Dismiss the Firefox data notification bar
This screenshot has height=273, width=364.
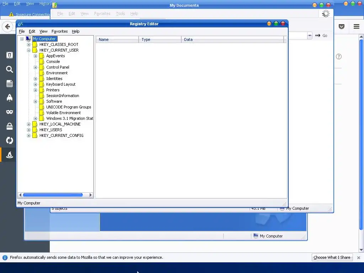point(358,258)
